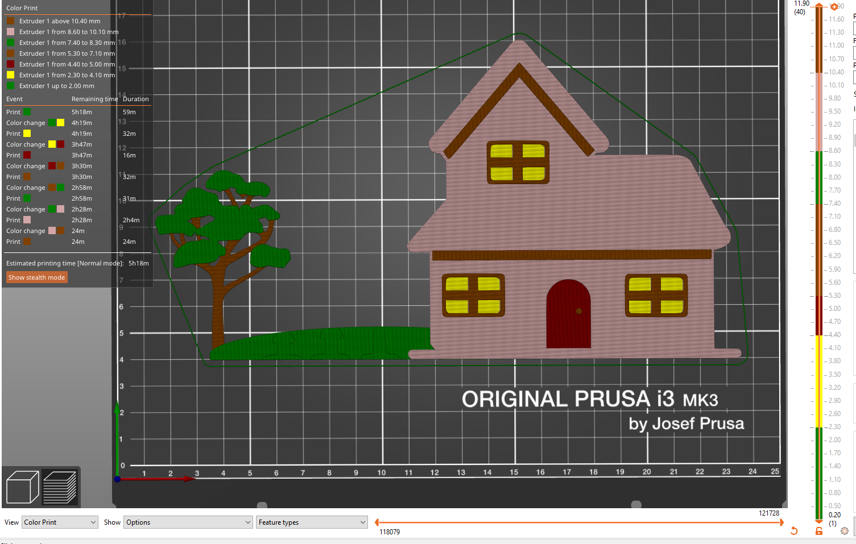Select 'Extruder 1 from 8.60 to 10.10 mm' text
856x544 pixels.
[69, 32]
